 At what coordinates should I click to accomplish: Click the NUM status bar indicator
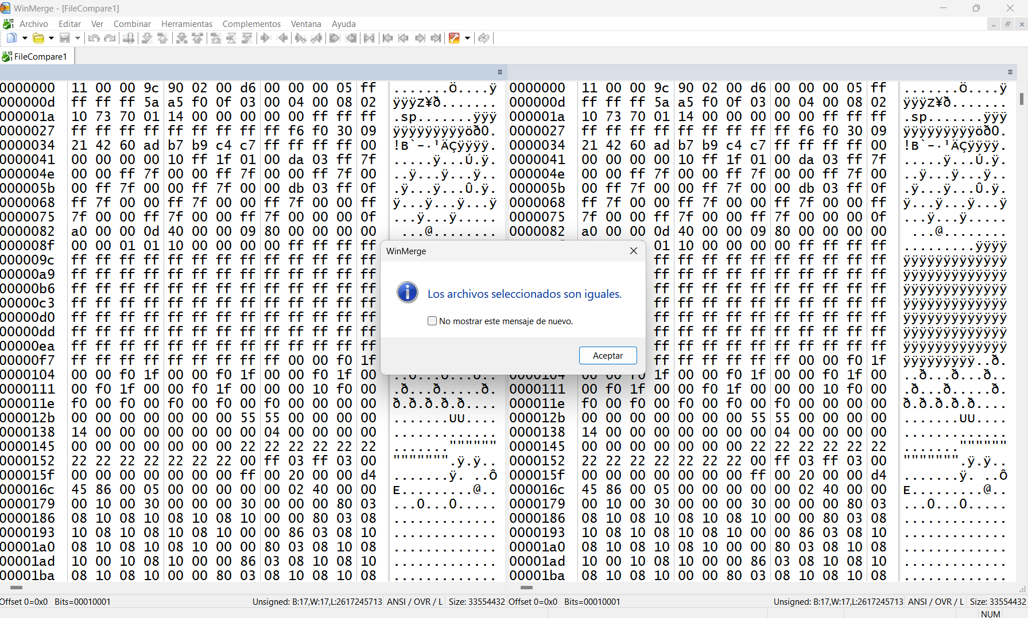(991, 613)
